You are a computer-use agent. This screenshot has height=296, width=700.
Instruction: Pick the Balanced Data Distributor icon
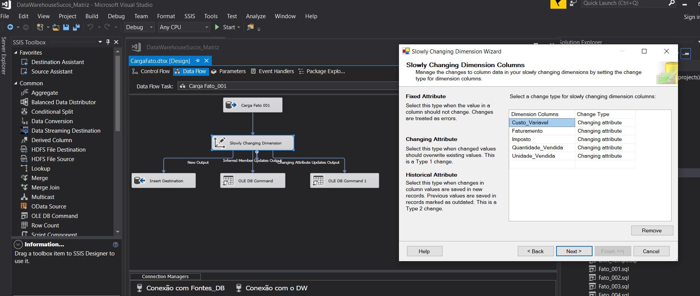click(x=24, y=102)
